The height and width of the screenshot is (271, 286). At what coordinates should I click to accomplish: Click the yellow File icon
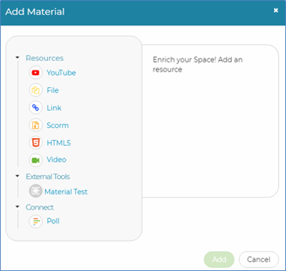click(x=36, y=90)
